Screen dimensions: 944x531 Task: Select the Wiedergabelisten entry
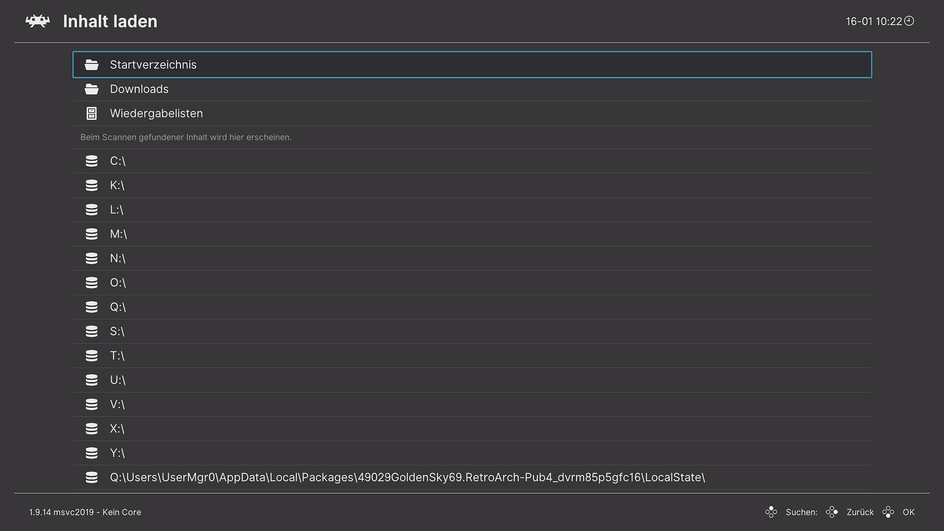tap(156, 114)
